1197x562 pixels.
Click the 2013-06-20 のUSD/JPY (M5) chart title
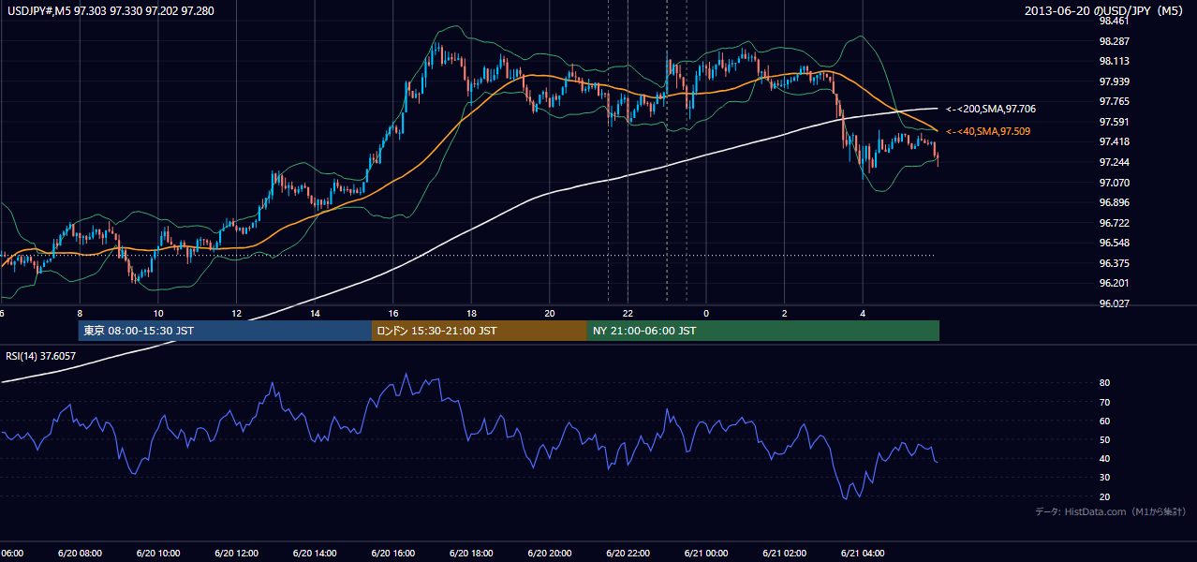pyautogui.click(x=1105, y=11)
